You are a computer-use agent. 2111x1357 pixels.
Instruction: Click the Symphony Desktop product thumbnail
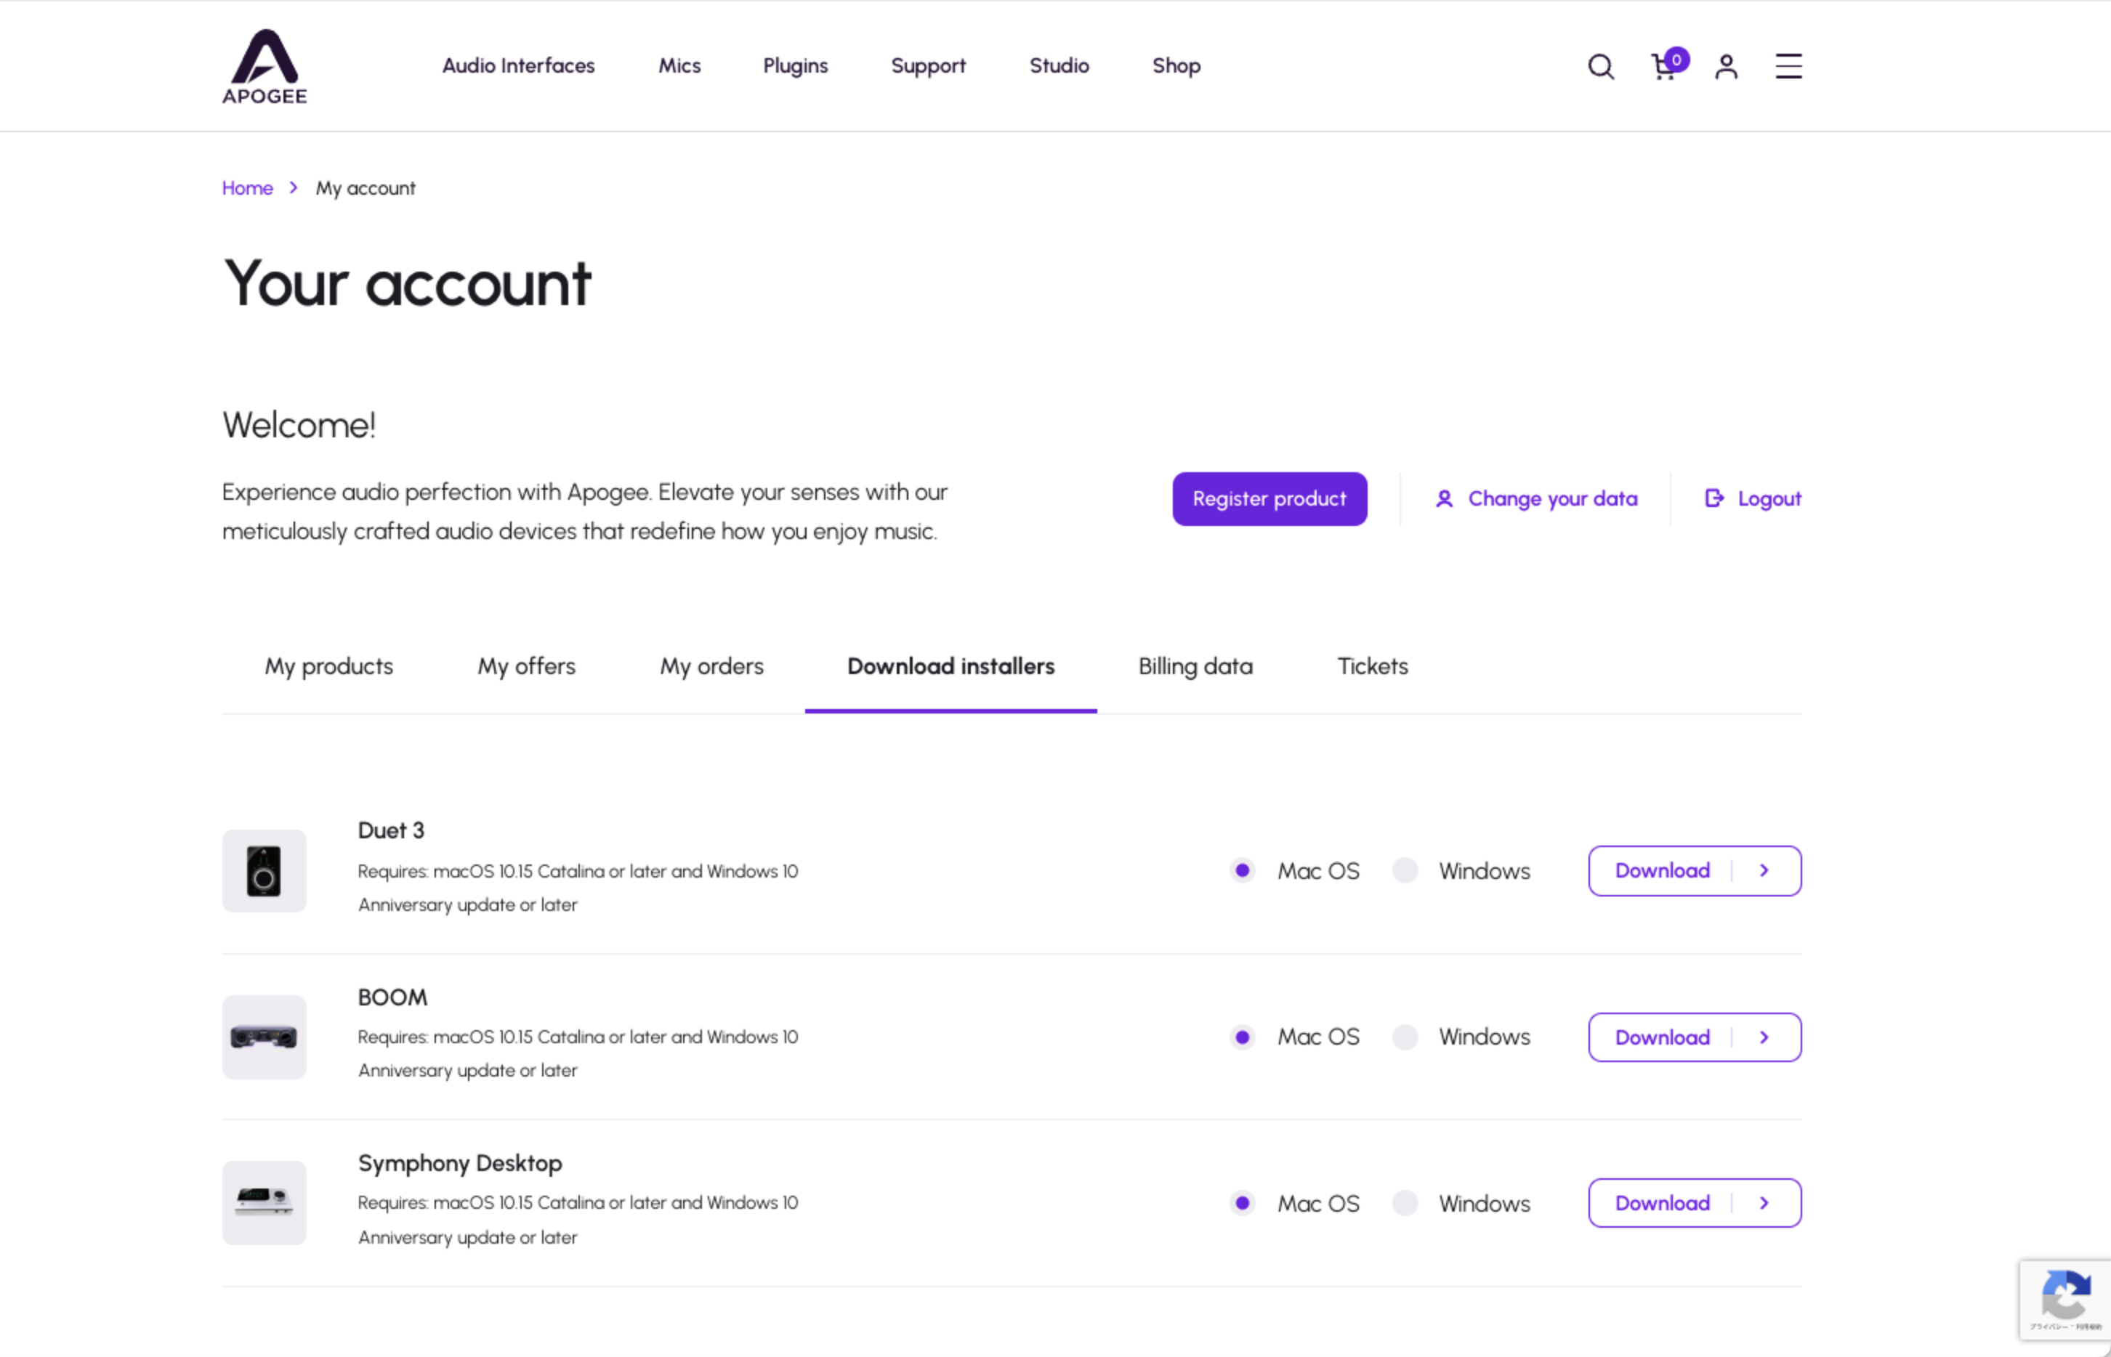click(x=264, y=1203)
